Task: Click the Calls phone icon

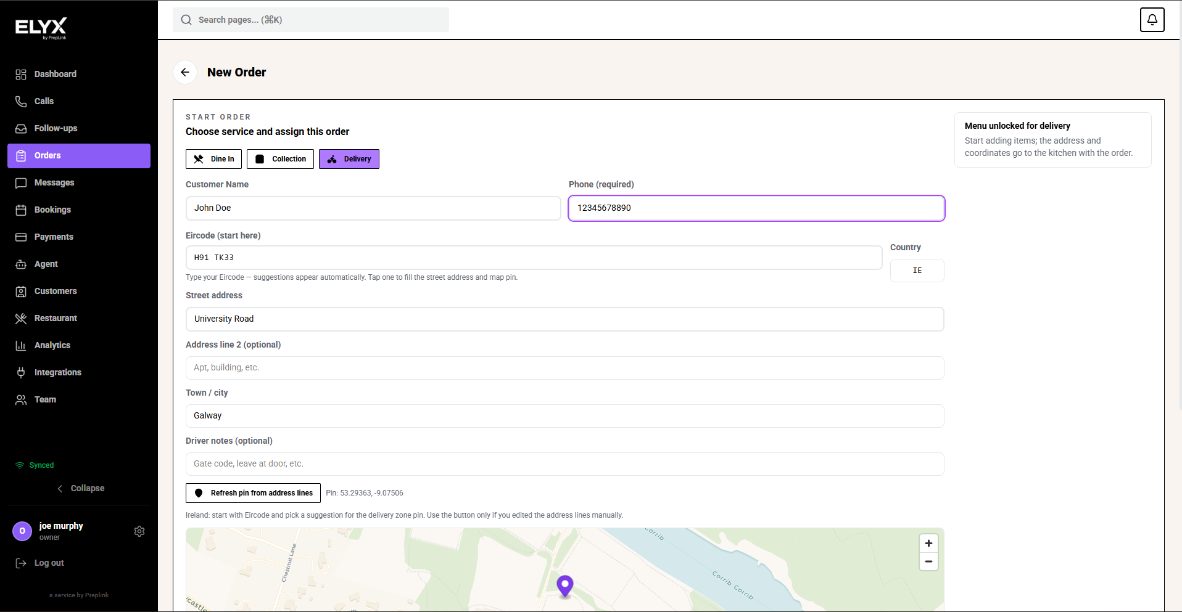Action: [21, 101]
